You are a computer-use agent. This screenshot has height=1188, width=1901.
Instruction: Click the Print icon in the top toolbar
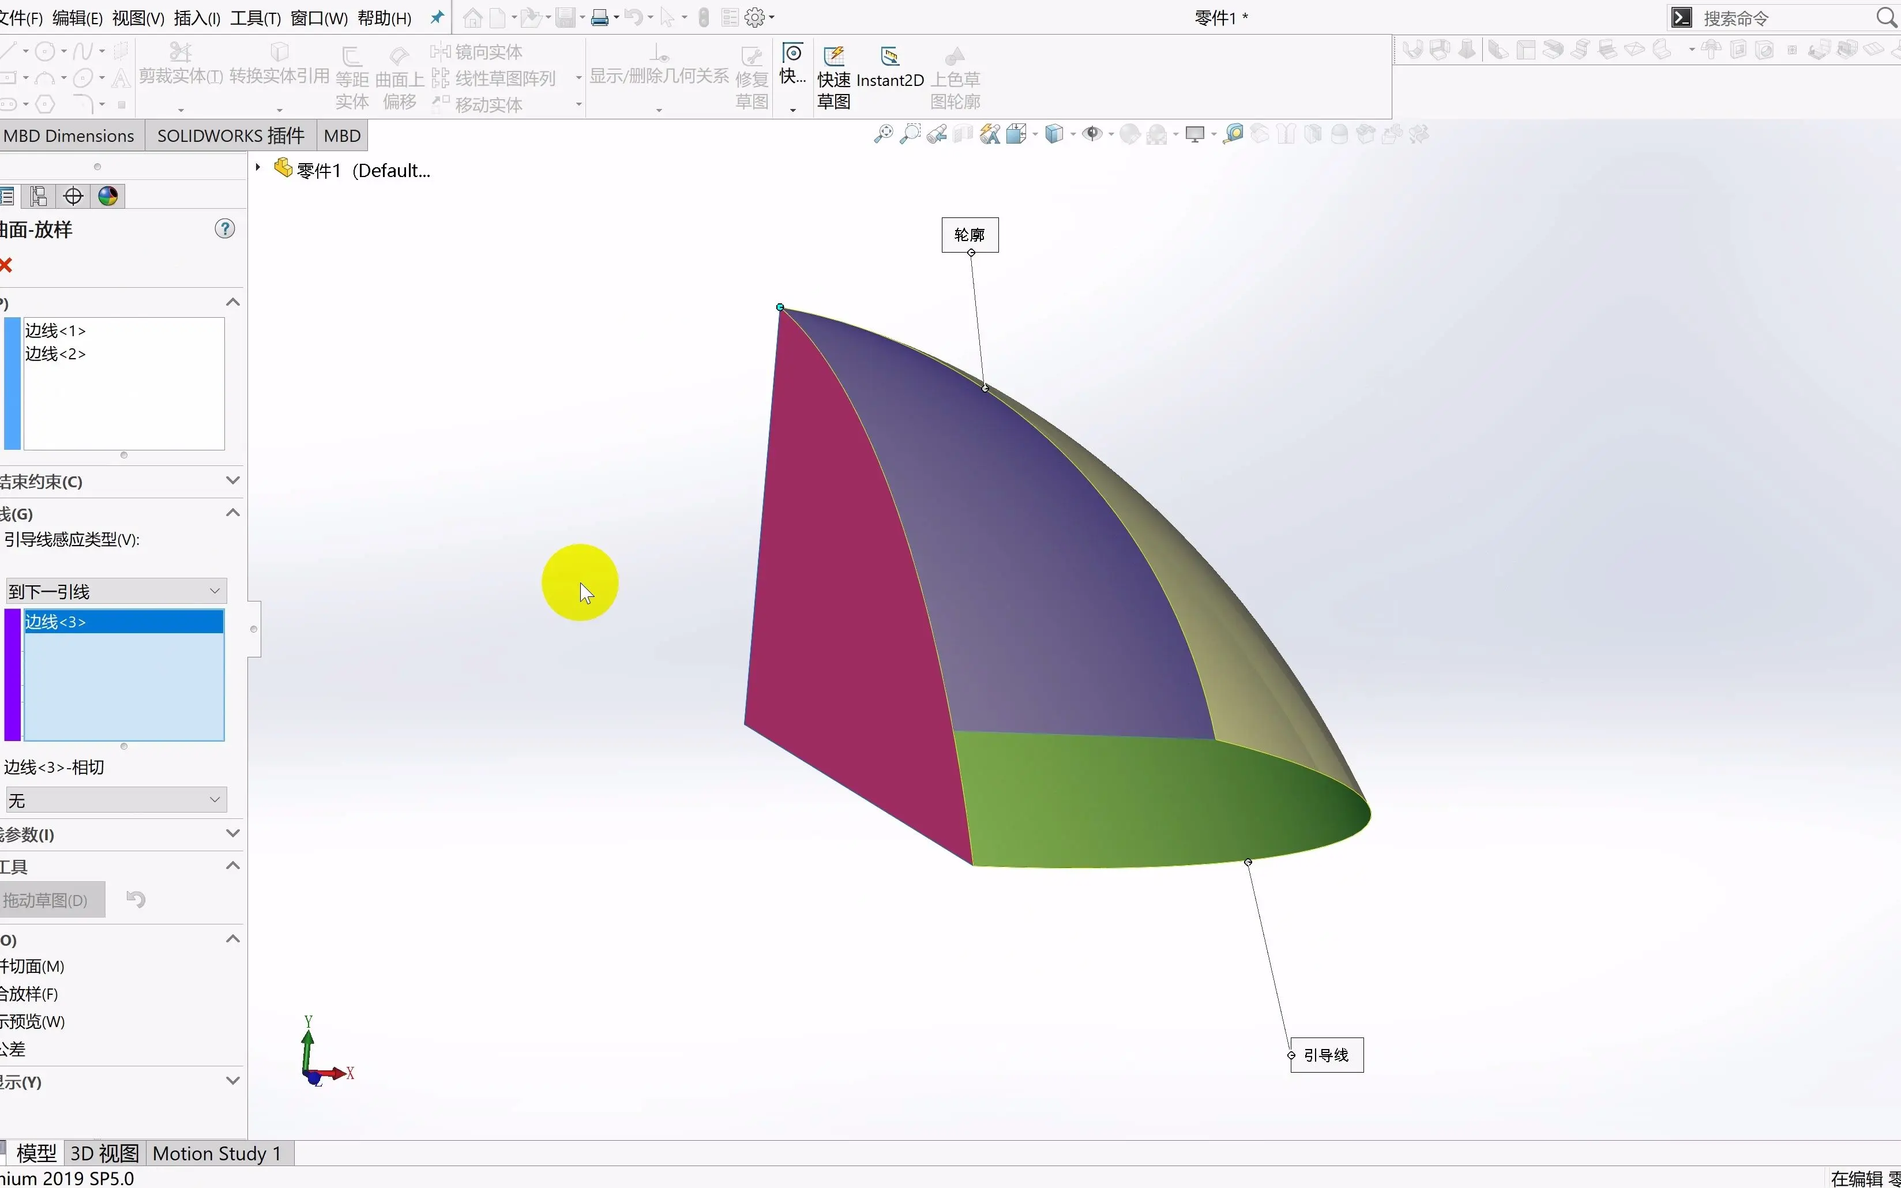pyautogui.click(x=599, y=17)
